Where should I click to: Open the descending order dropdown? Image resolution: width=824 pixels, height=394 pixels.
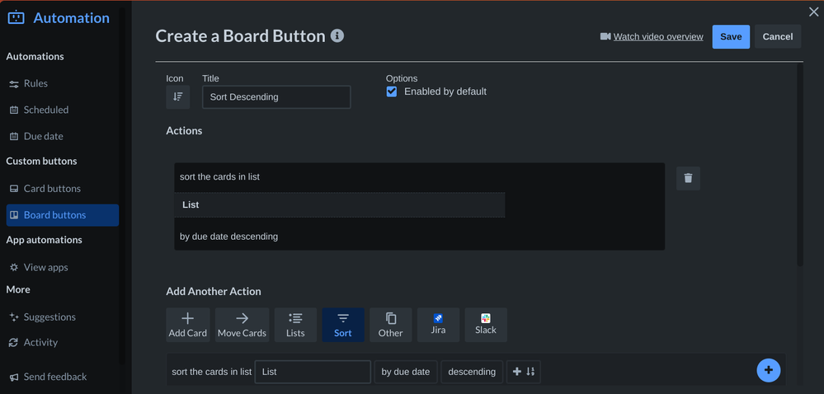click(x=472, y=372)
